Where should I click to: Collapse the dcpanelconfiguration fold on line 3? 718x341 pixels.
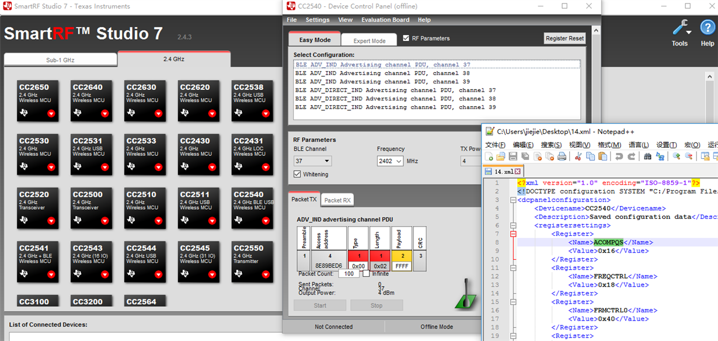point(513,200)
